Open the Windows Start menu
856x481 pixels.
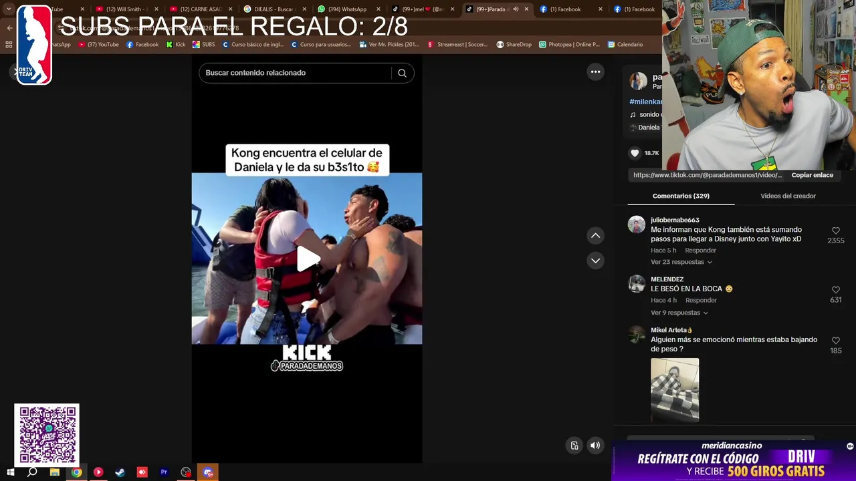pyautogui.click(x=11, y=472)
